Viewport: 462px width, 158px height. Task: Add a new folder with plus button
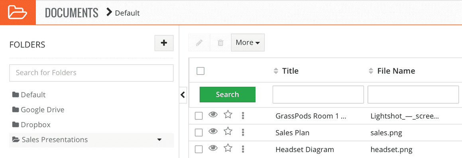(x=164, y=43)
